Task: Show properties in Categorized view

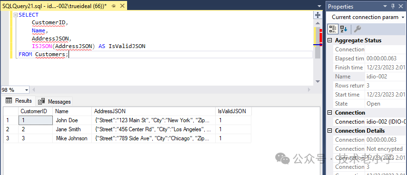Action: 333,29
